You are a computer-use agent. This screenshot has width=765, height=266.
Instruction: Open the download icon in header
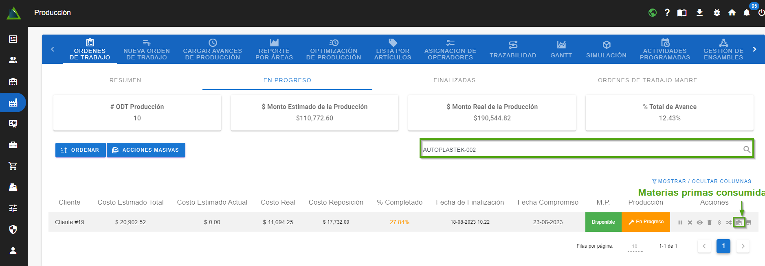coord(699,13)
